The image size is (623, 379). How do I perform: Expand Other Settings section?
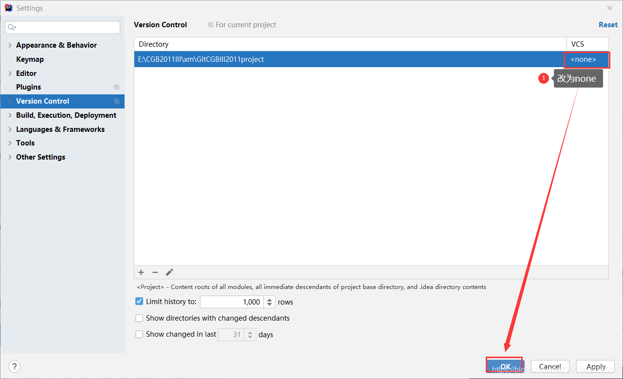[10, 157]
